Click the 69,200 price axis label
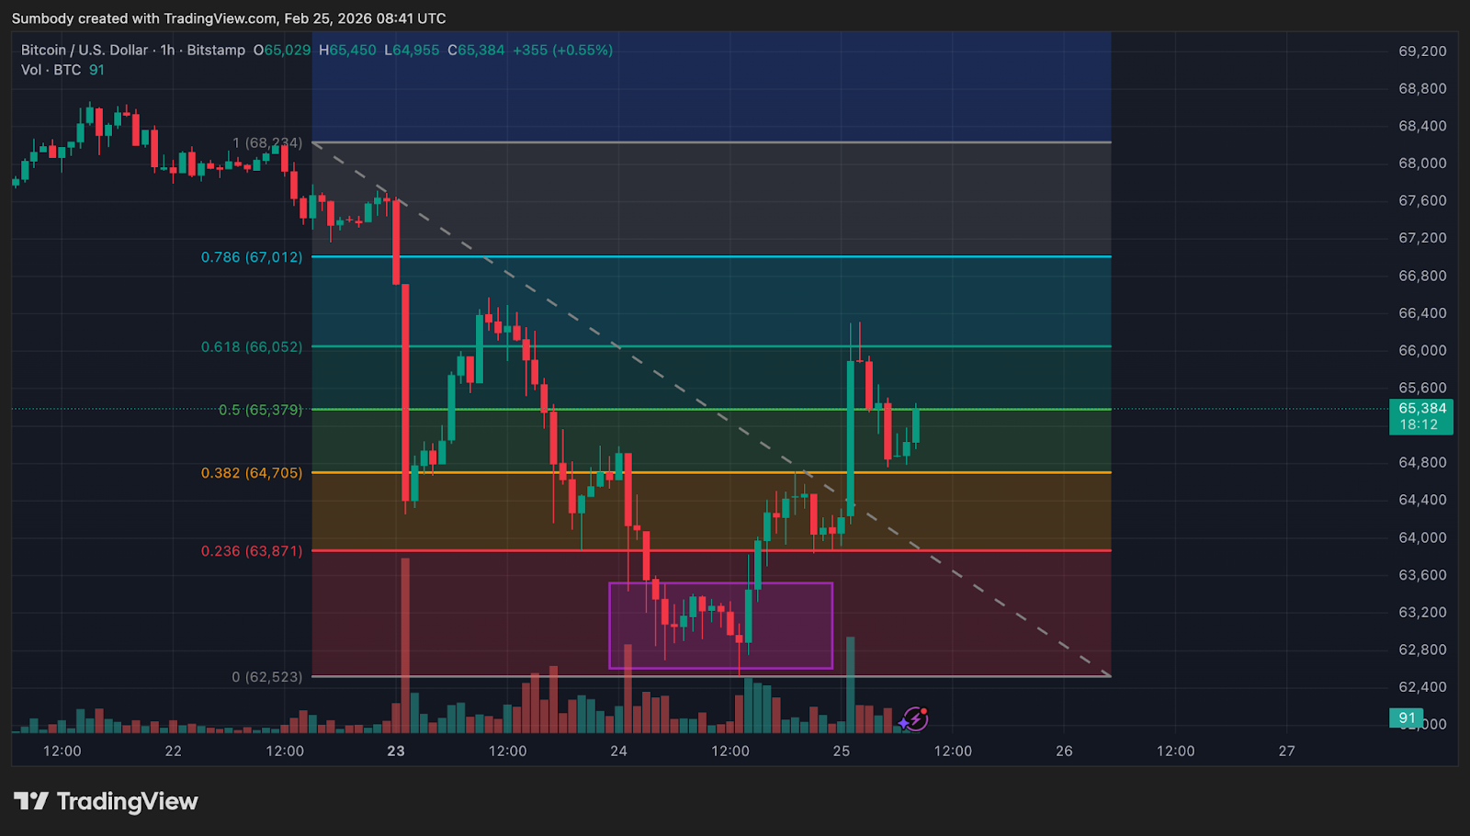The height and width of the screenshot is (836, 1470). click(1421, 51)
